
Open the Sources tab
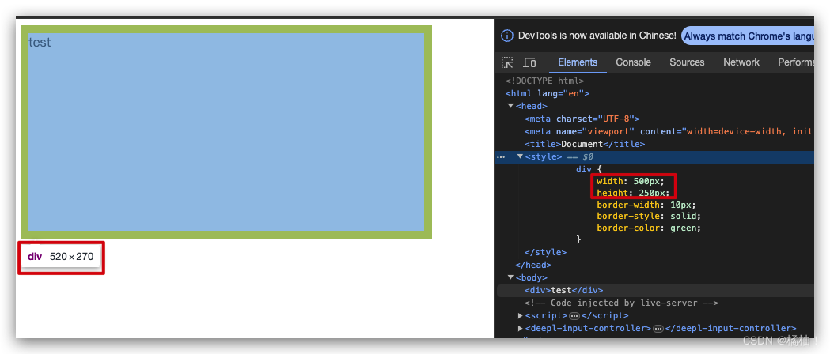pyautogui.click(x=687, y=62)
